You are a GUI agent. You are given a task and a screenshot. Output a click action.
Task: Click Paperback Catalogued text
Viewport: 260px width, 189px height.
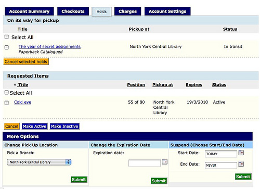pyautogui.click(x=41, y=52)
